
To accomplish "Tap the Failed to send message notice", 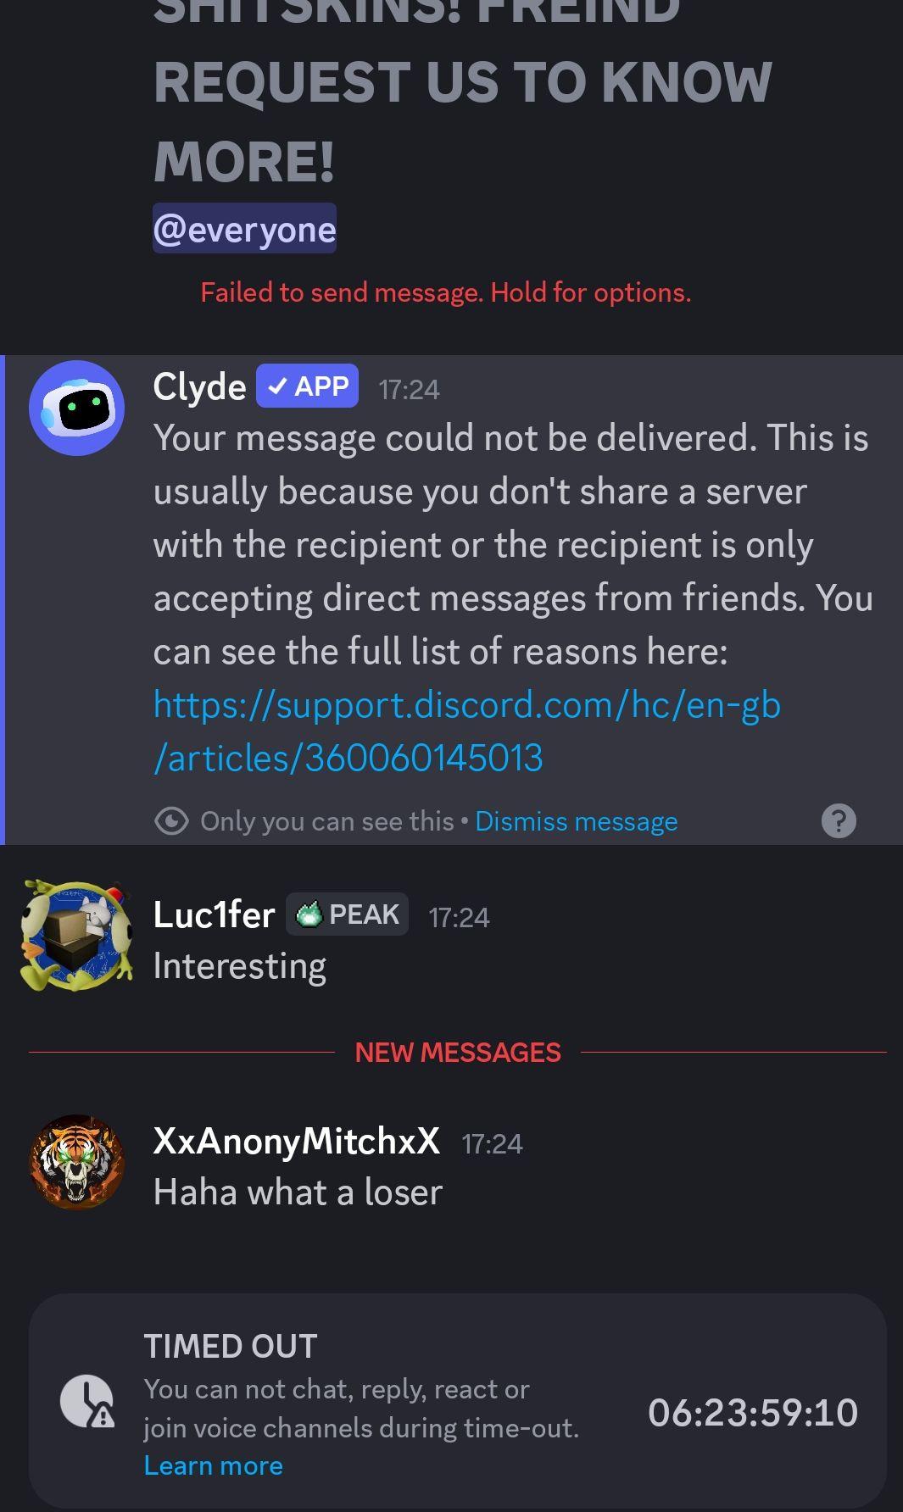I will (446, 292).
